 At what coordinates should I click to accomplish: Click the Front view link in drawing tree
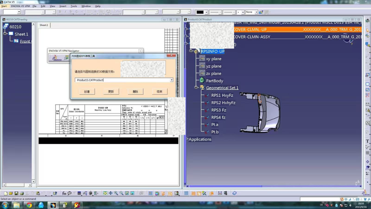(x=25, y=42)
